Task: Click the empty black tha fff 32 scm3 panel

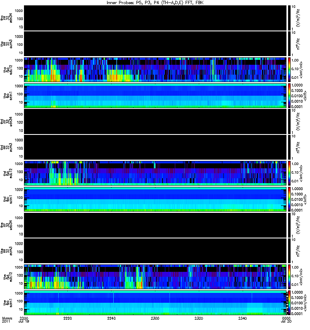Action: (155, 44)
